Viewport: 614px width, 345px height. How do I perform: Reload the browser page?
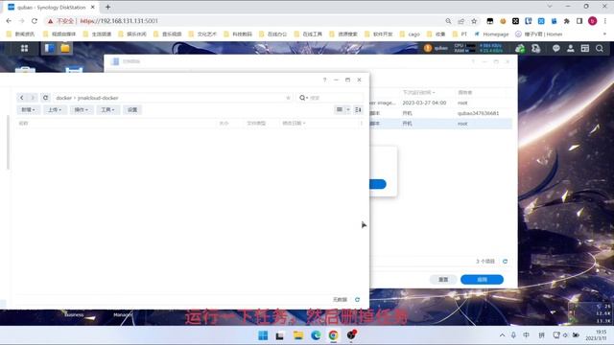[x=35, y=21]
